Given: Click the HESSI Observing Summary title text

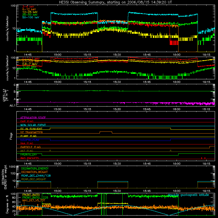Looking at the screenshot, I should 115,2.
